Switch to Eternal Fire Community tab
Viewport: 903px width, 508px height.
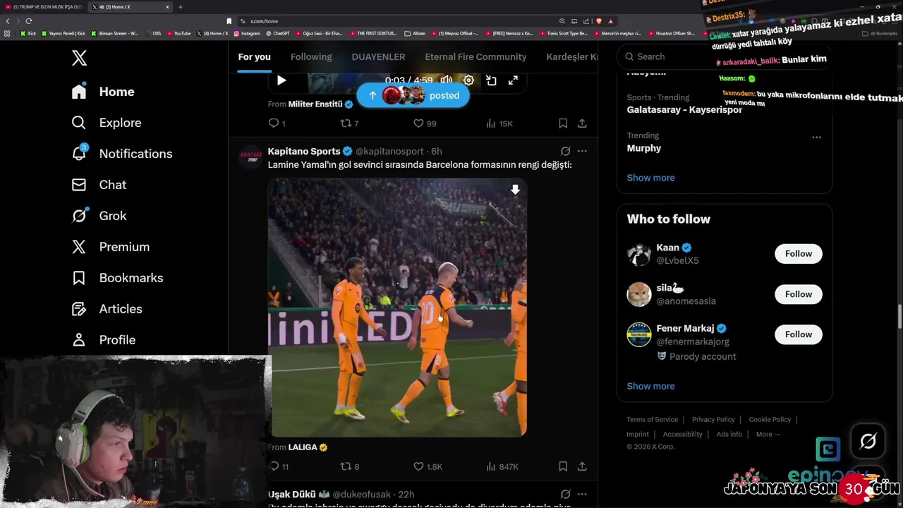475,56
